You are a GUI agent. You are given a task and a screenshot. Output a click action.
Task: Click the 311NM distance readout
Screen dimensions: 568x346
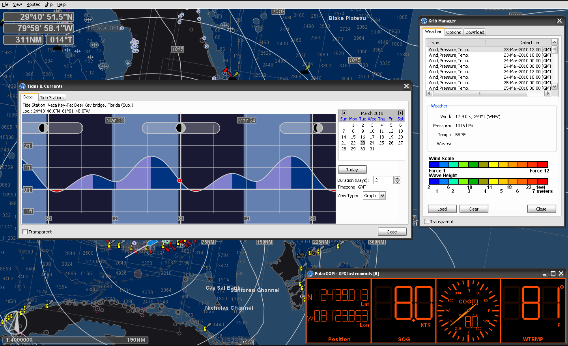[24, 40]
